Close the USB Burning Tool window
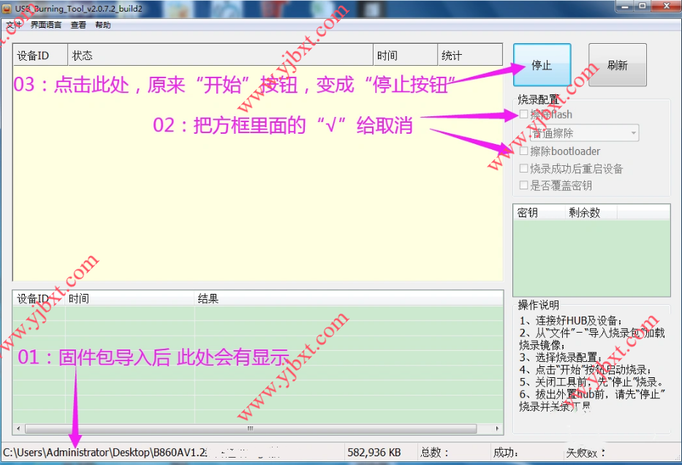 665,6
